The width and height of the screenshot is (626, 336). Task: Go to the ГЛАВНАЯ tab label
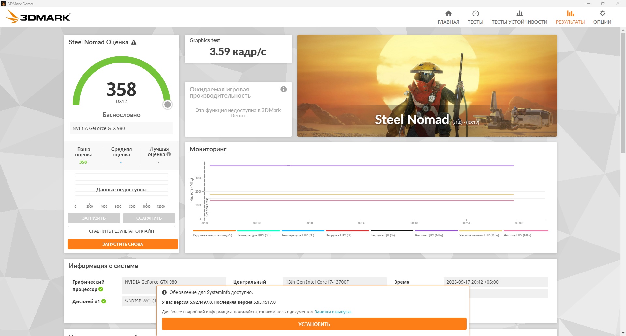(x=448, y=22)
